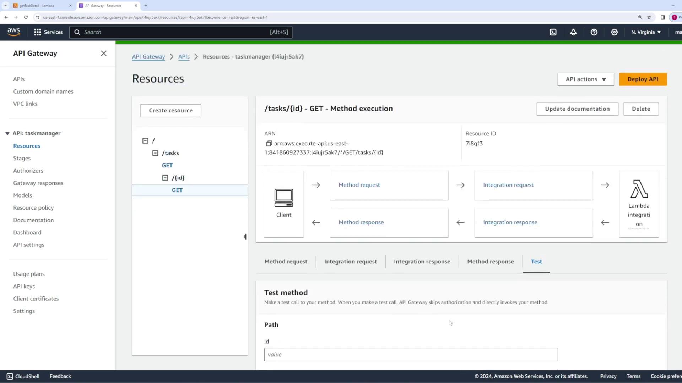Open the Lambda integration icon box
This screenshot has height=383, width=682.
pos(639,204)
